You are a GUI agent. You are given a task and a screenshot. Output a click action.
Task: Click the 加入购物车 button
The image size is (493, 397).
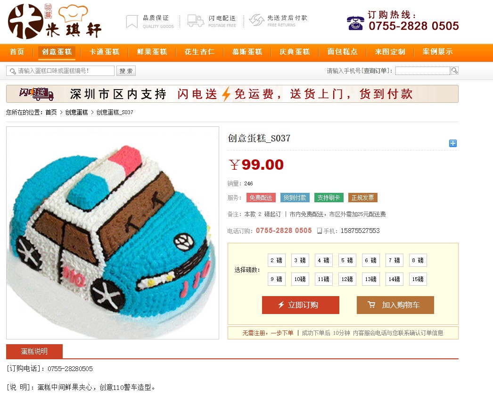[395, 305]
